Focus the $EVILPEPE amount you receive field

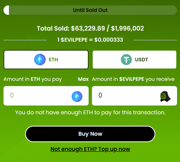[x=135, y=96]
